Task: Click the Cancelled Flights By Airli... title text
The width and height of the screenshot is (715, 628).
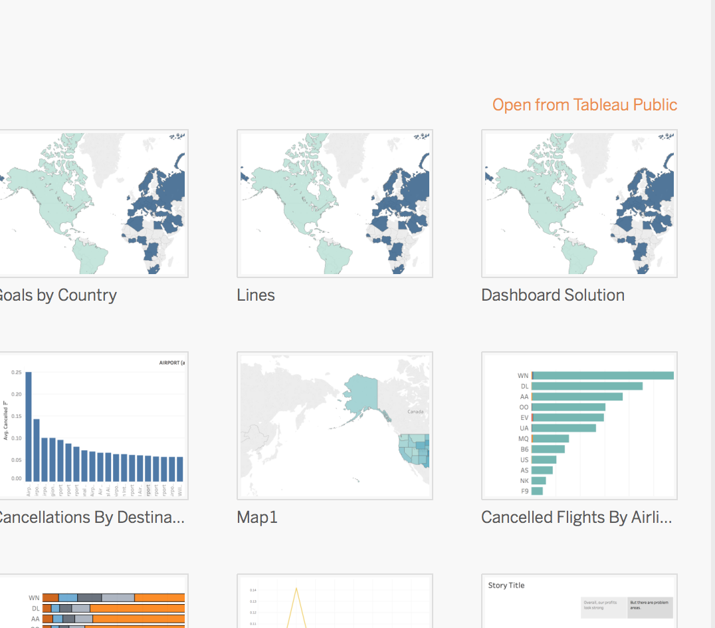Action: (577, 518)
